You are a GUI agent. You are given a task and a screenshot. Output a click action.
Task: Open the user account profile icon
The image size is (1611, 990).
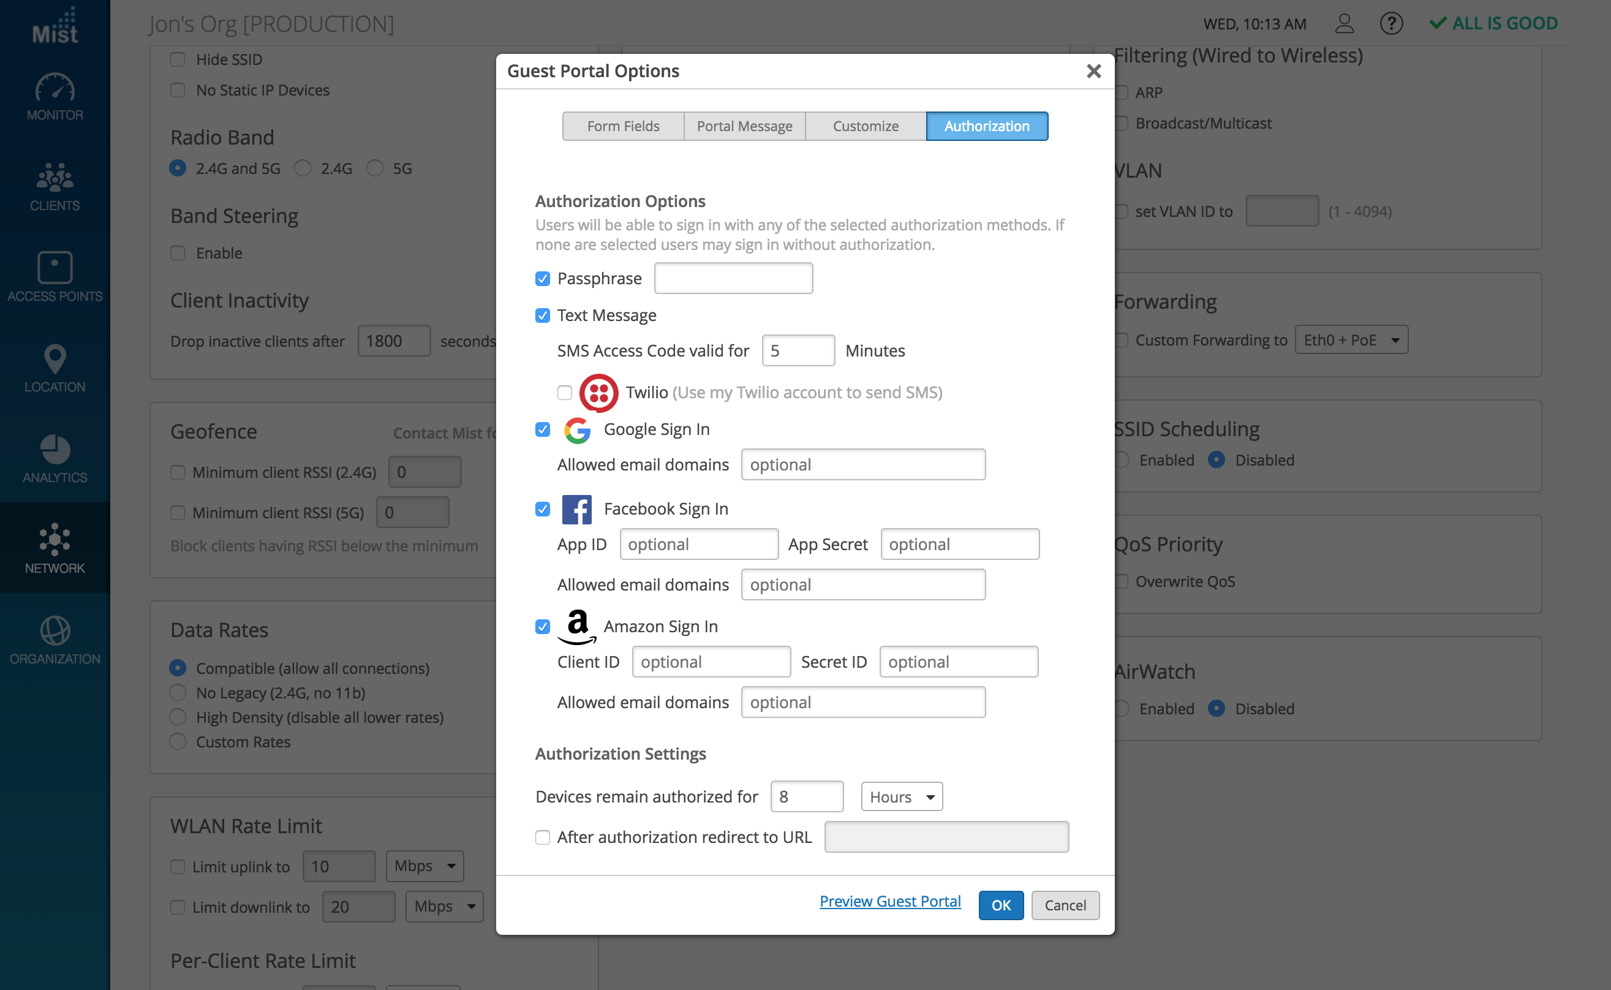point(1344,23)
